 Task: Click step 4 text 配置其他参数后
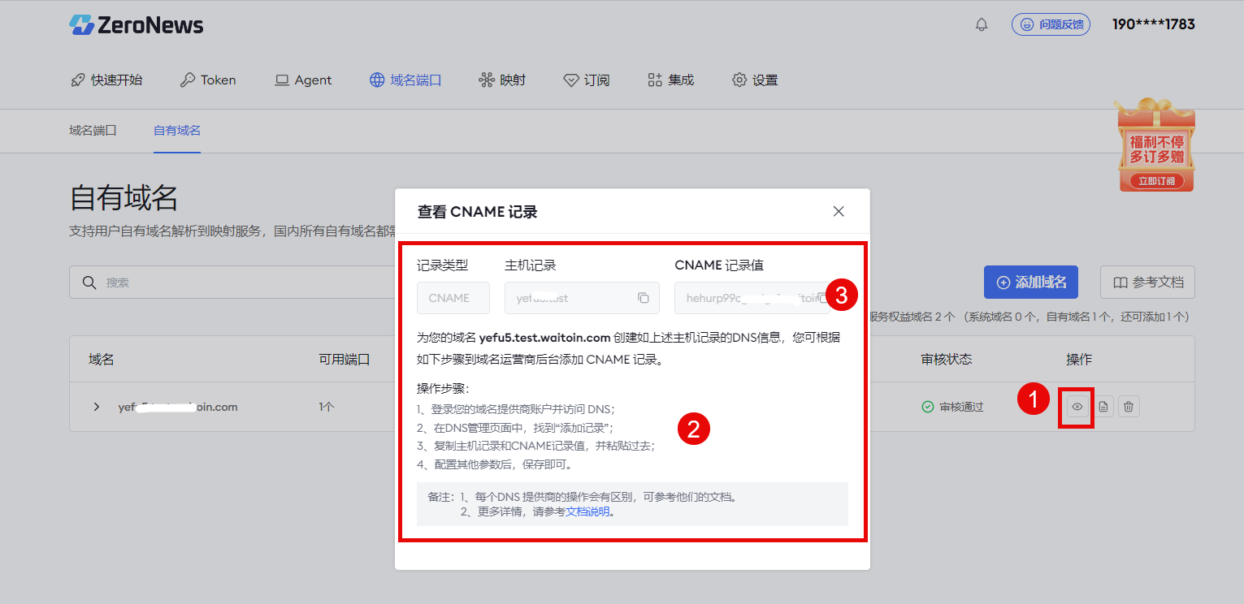(x=495, y=465)
